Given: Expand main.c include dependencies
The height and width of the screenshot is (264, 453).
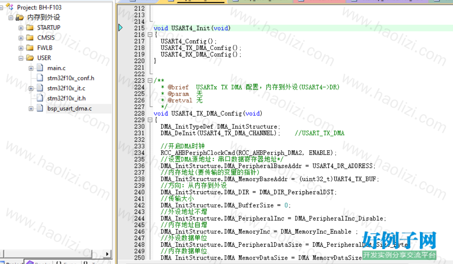Looking at the screenshot, I should (31, 68).
